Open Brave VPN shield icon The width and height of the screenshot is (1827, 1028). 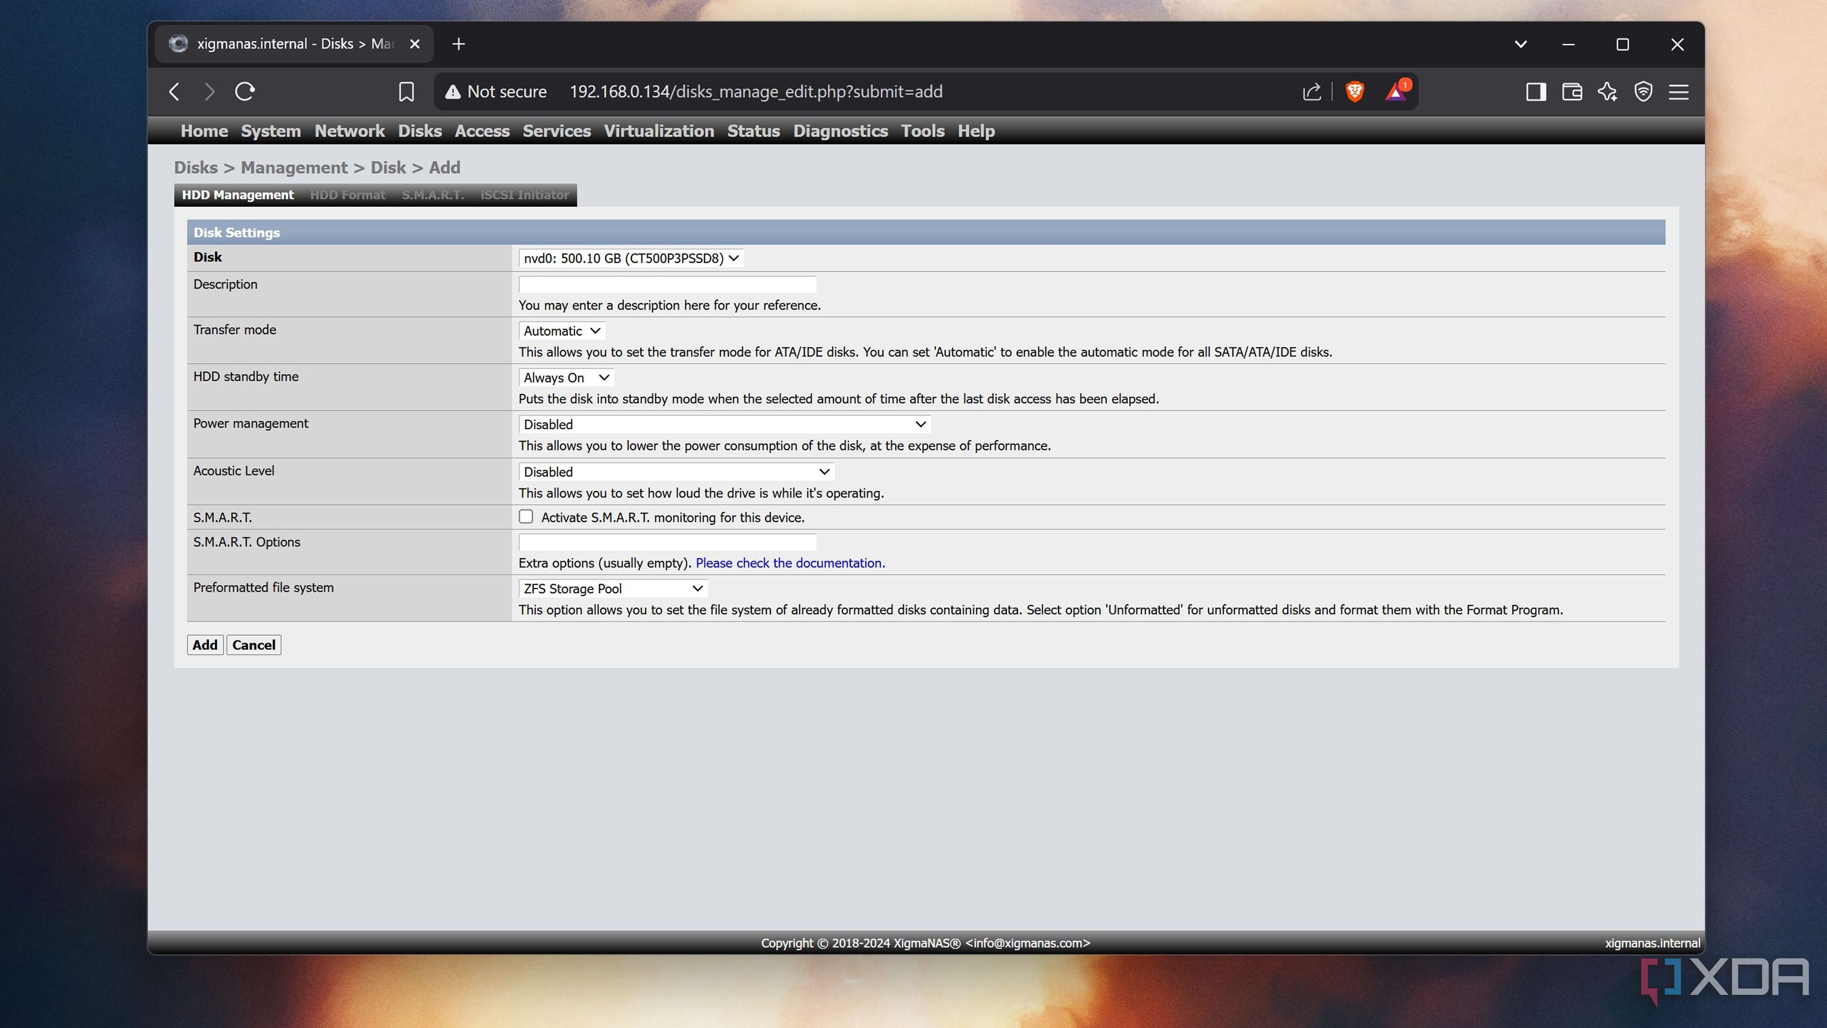click(x=1643, y=91)
